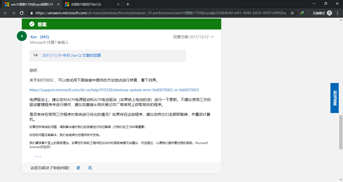Click the paragraph starting 我们秉承客户至上
Viewport: 343px width, 182px height.
point(119,145)
